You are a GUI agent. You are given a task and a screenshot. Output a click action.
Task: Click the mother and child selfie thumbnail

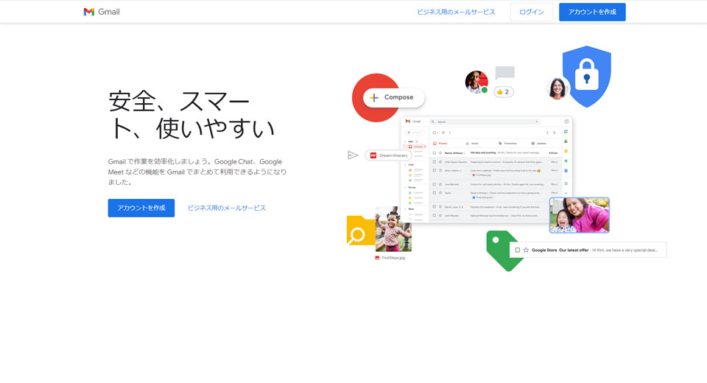[x=580, y=215]
